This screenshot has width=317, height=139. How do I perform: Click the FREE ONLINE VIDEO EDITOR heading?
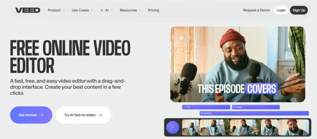[70, 56]
